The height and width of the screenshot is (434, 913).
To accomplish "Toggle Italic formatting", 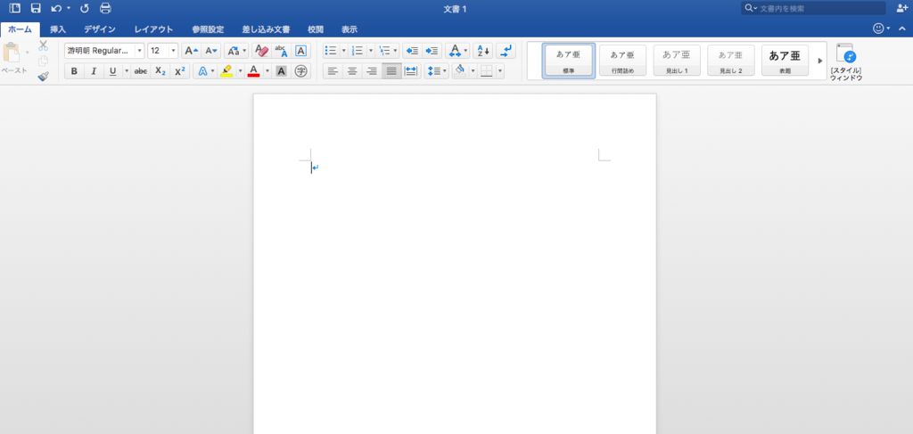I will click(94, 71).
